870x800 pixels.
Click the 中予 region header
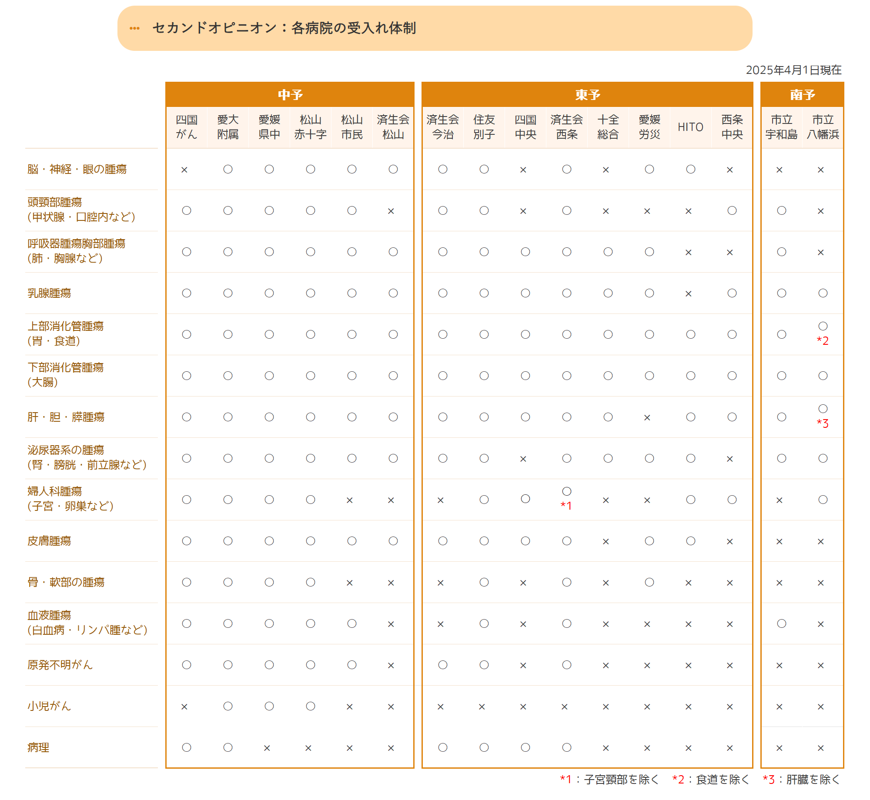pos(290,95)
